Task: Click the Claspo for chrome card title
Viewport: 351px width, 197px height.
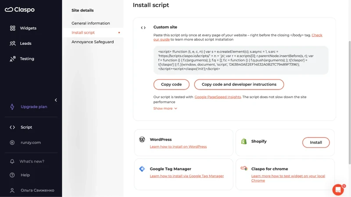Action: [x=269, y=169]
